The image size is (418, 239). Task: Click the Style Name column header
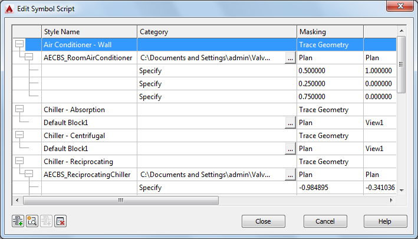88,31
